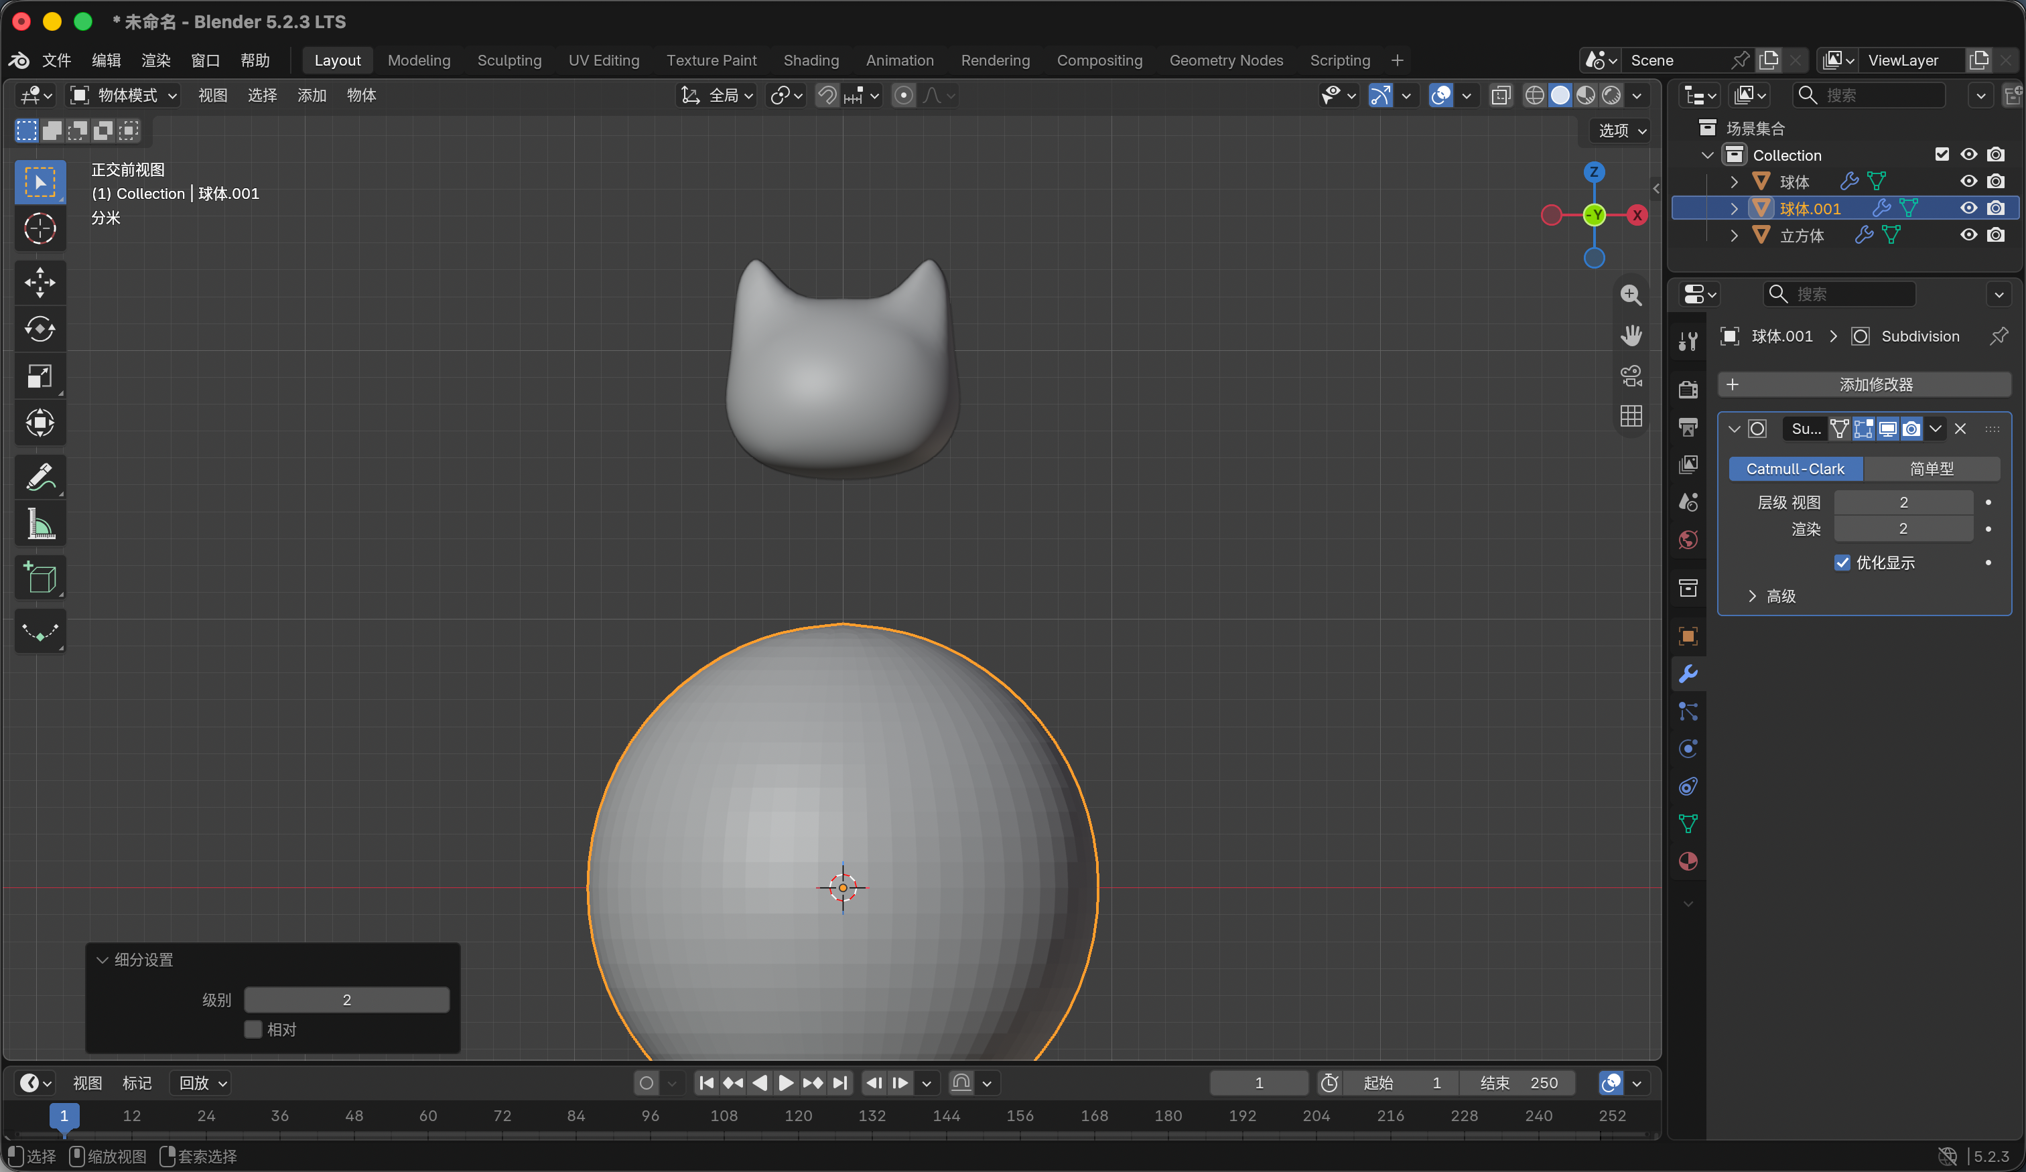Select the Transform tool
The height and width of the screenshot is (1172, 2026).
pyautogui.click(x=40, y=423)
